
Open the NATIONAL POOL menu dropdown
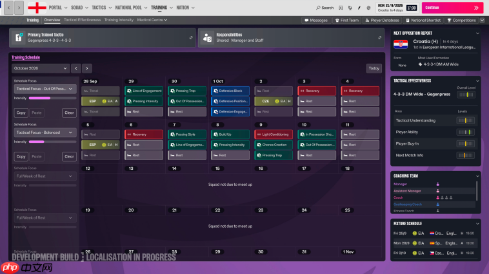131,8
